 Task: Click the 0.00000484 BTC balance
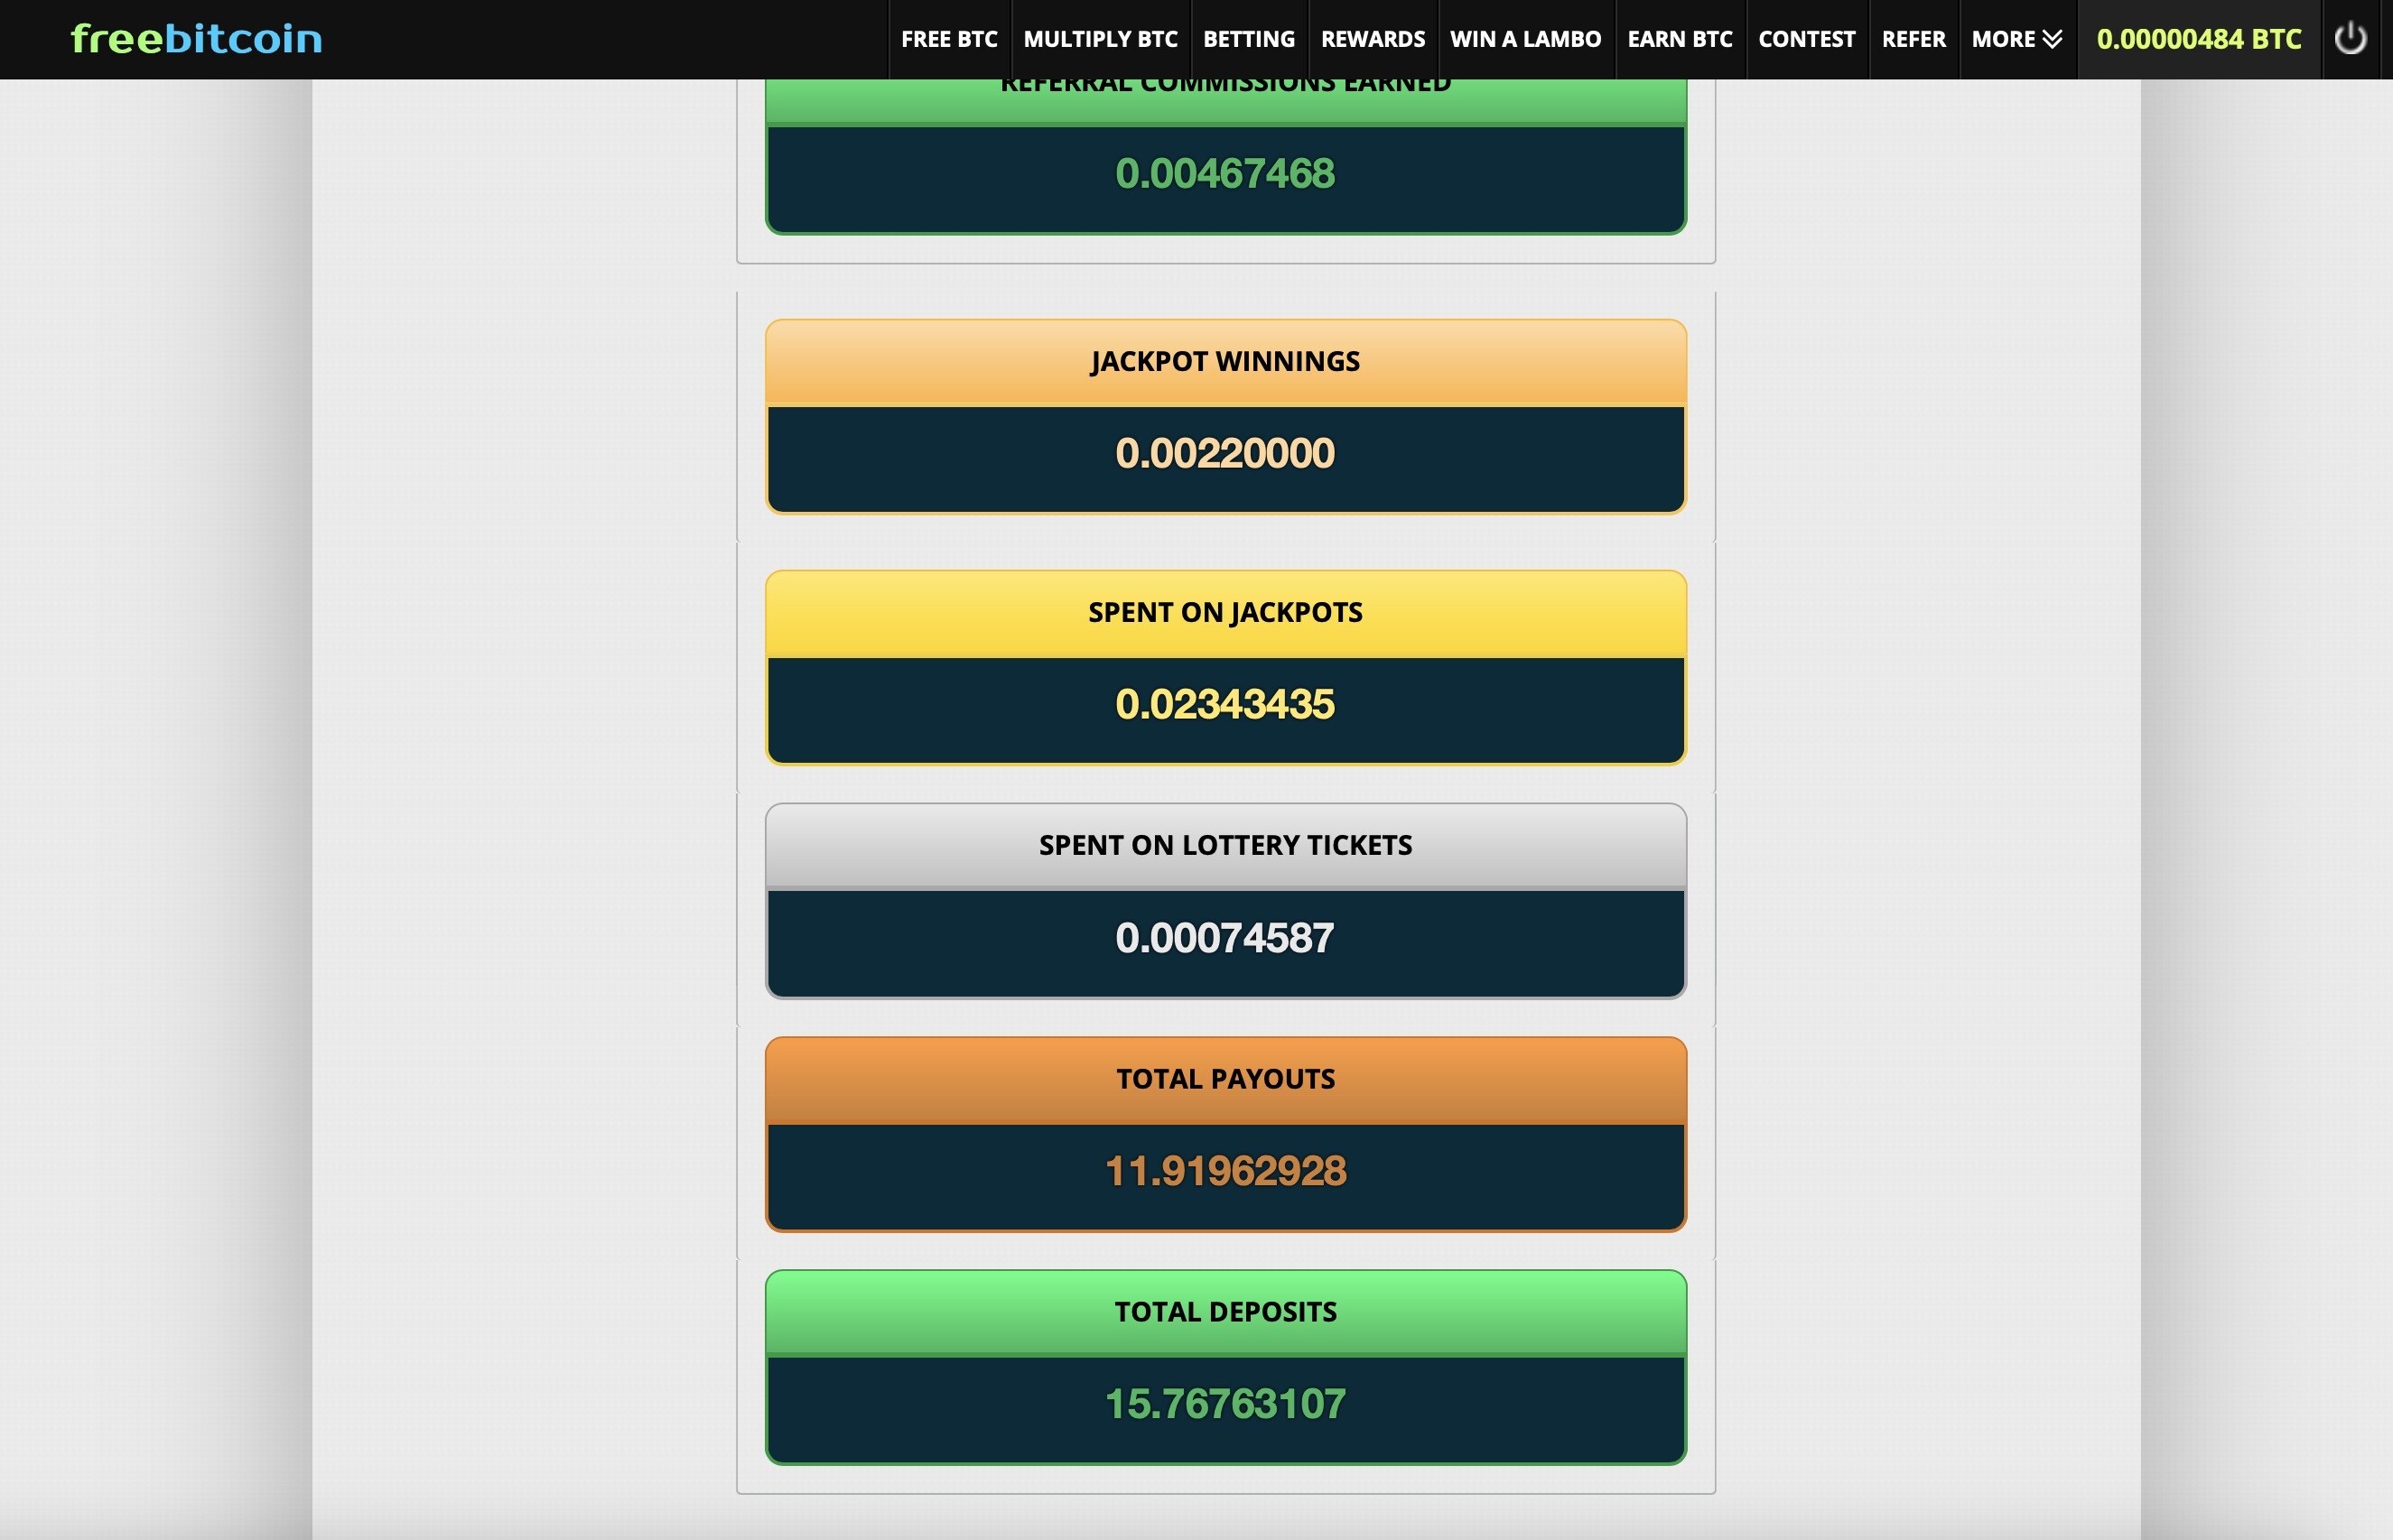2199,39
